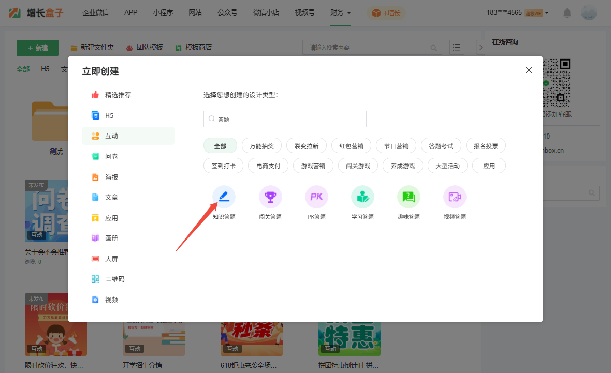Close the 立即创建 dialog
611x373 pixels.
click(x=529, y=70)
